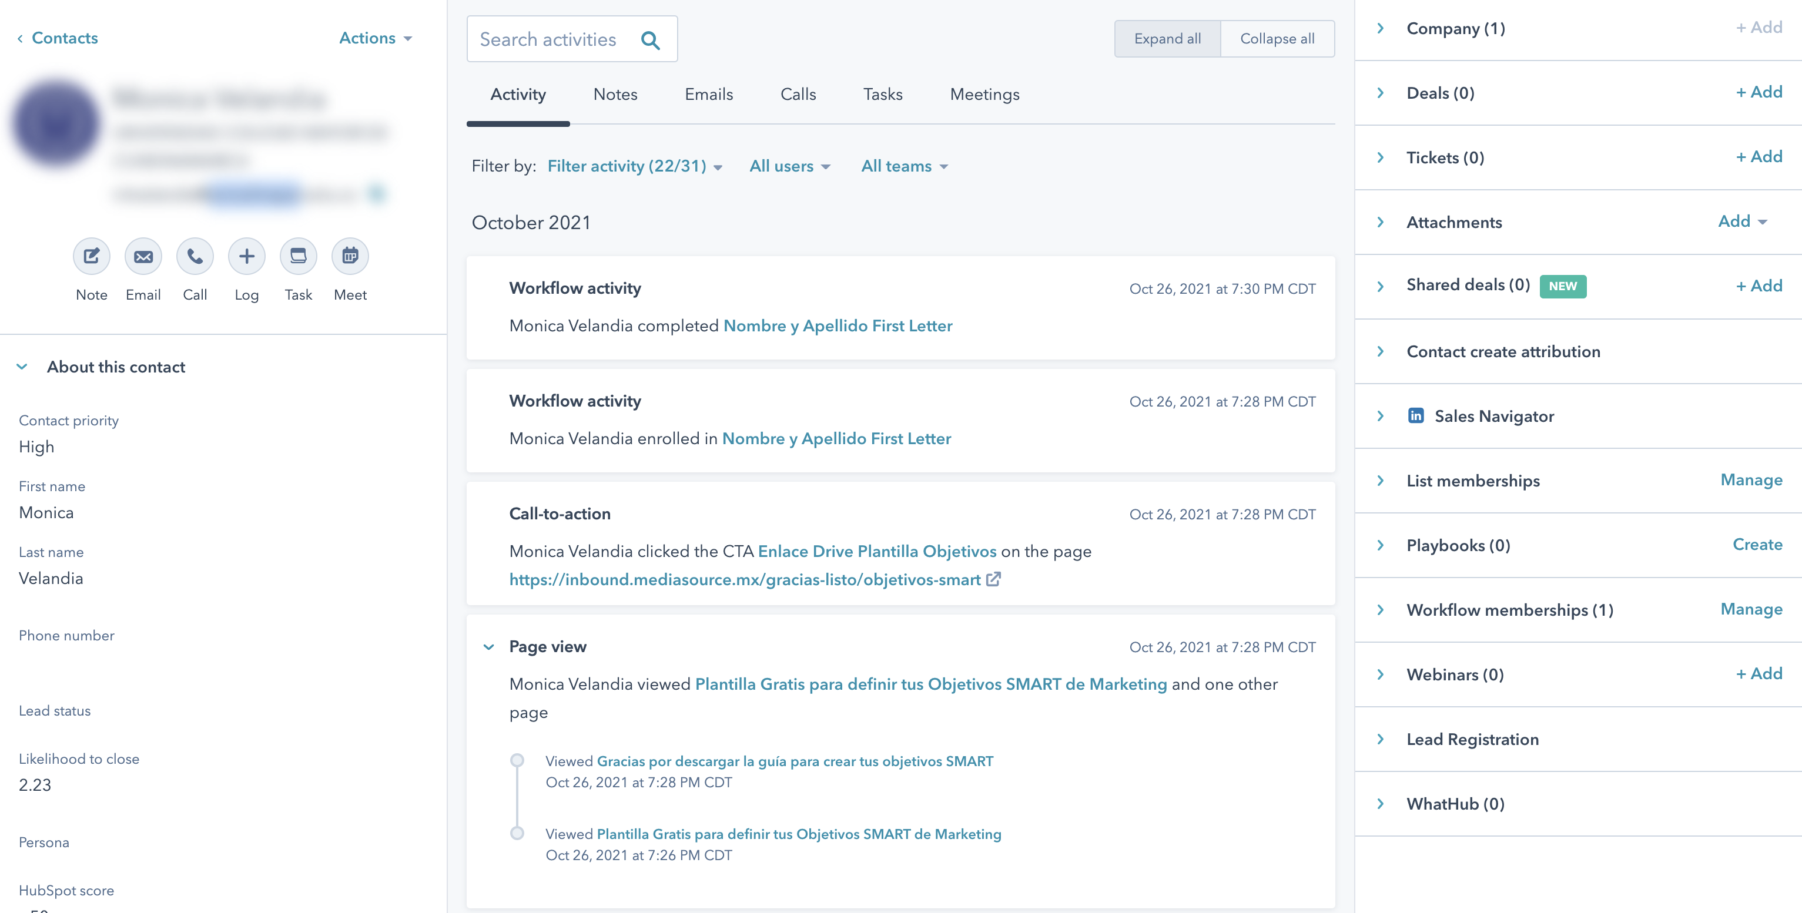Click the Note icon button
Viewport: 1802px width, 913px height.
[92, 256]
